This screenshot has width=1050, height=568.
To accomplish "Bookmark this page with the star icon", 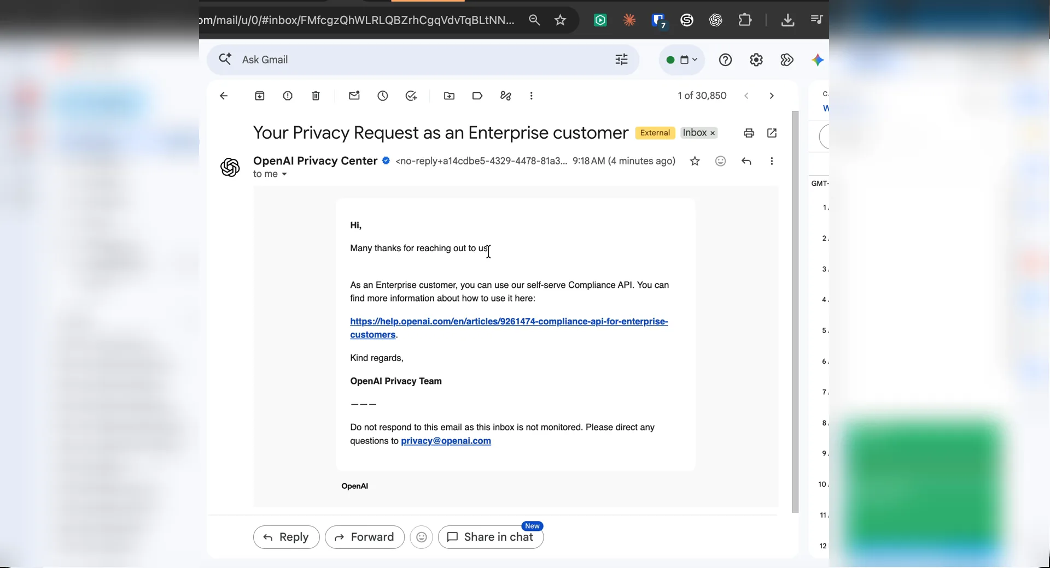I will click(560, 20).
